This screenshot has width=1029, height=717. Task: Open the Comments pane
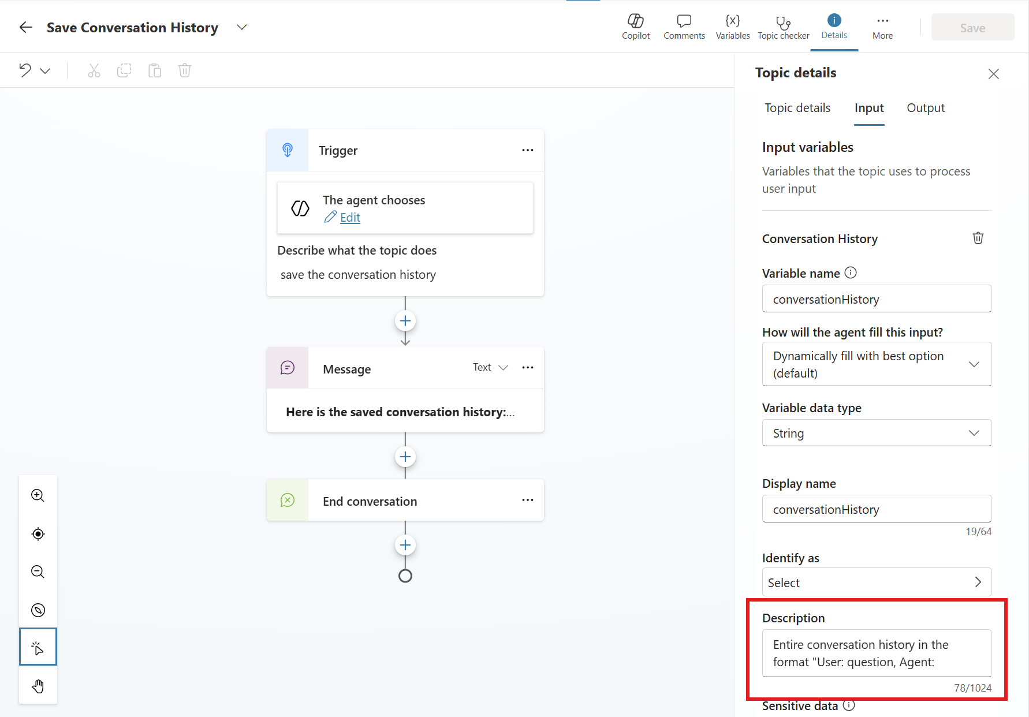(x=684, y=27)
